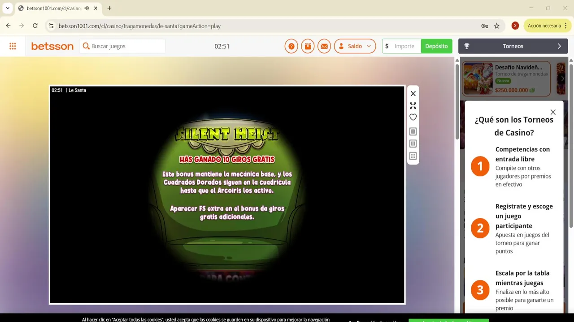Click the betsson logo
This screenshot has height=322, width=574.
pyautogui.click(x=52, y=46)
